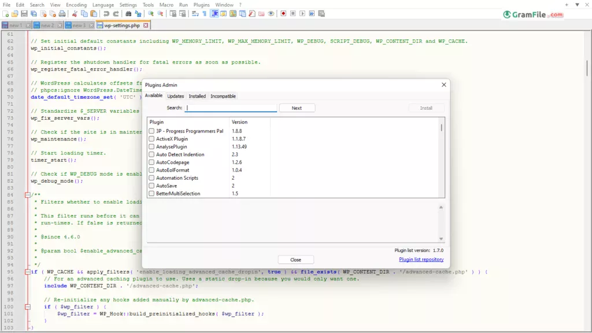Image resolution: width=592 pixels, height=333 pixels.
Task: Click the plugin list vertical scrollbar thumb
Action: tap(441, 128)
